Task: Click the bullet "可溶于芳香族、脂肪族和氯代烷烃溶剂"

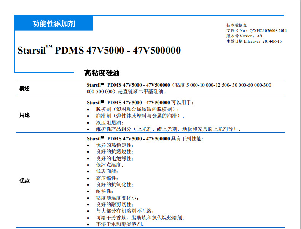Action: click(140, 218)
